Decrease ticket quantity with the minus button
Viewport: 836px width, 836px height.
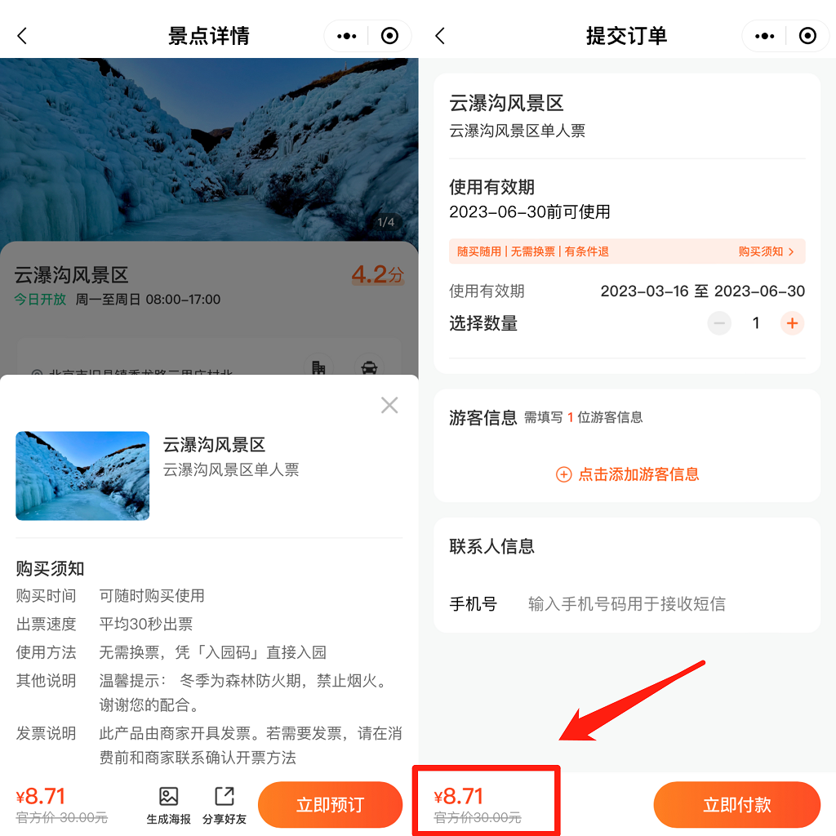click(719, 323)
